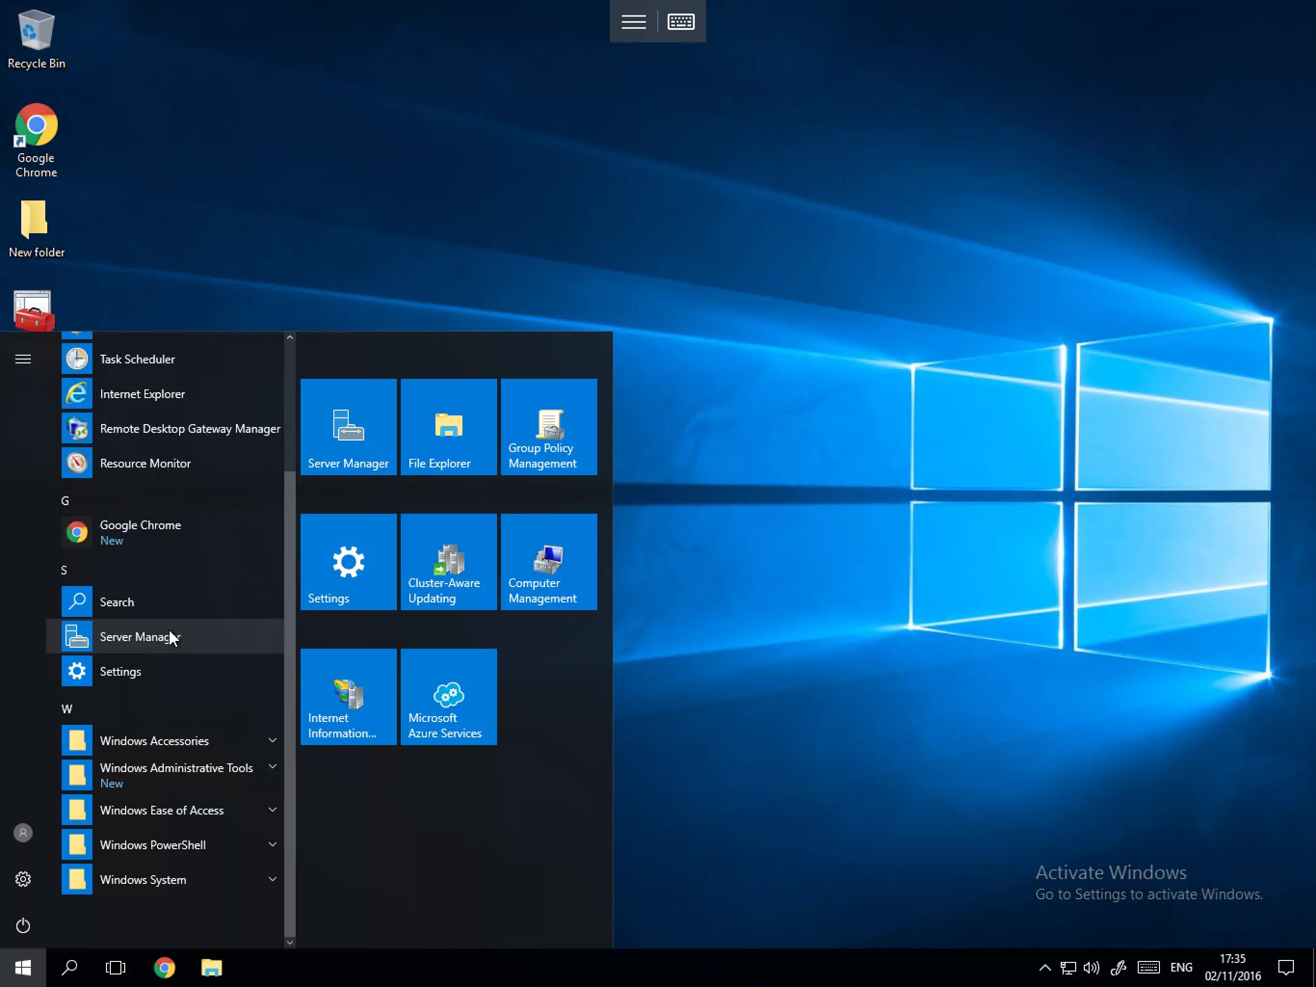1316x987 pixels.
Task: Launch Internet Information Services tile
Action: (x=348, y=696)
